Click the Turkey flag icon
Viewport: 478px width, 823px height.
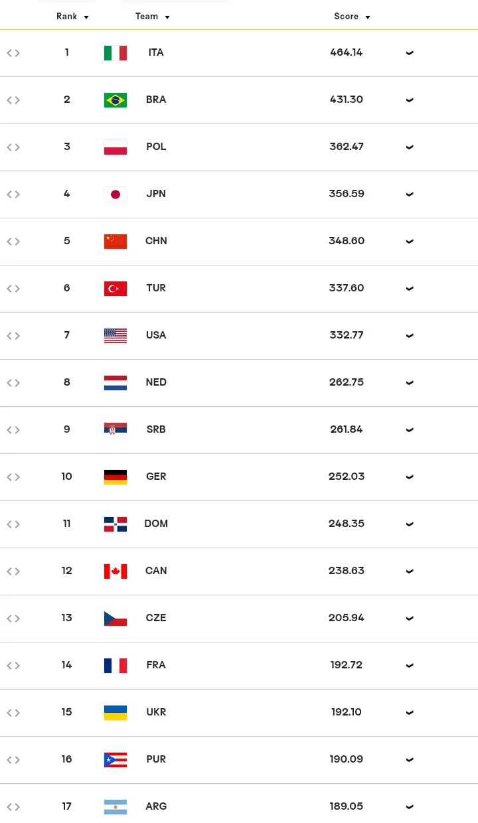click(116, 289)
